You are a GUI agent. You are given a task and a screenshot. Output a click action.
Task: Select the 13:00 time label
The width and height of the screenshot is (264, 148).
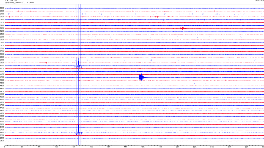tap(2, 83)
